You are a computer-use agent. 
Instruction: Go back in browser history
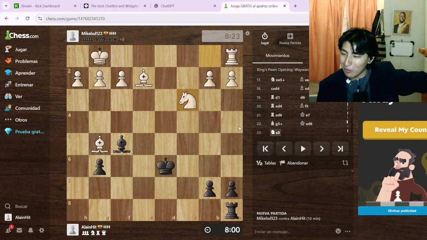click(6, 19)
